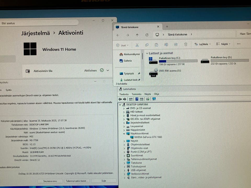The image size is (251, 188).
Task: Select Hiiret ja muut osoitinlaitteet item
Action: point(145,115)
